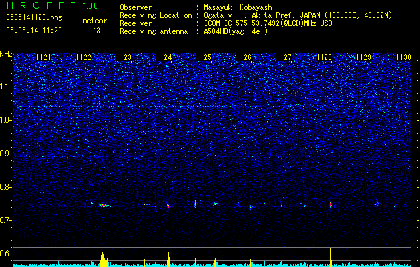This screenshot has width=420, height=267.
Task: Click the 0.8 frequency axis label
Action: point(5,187)
